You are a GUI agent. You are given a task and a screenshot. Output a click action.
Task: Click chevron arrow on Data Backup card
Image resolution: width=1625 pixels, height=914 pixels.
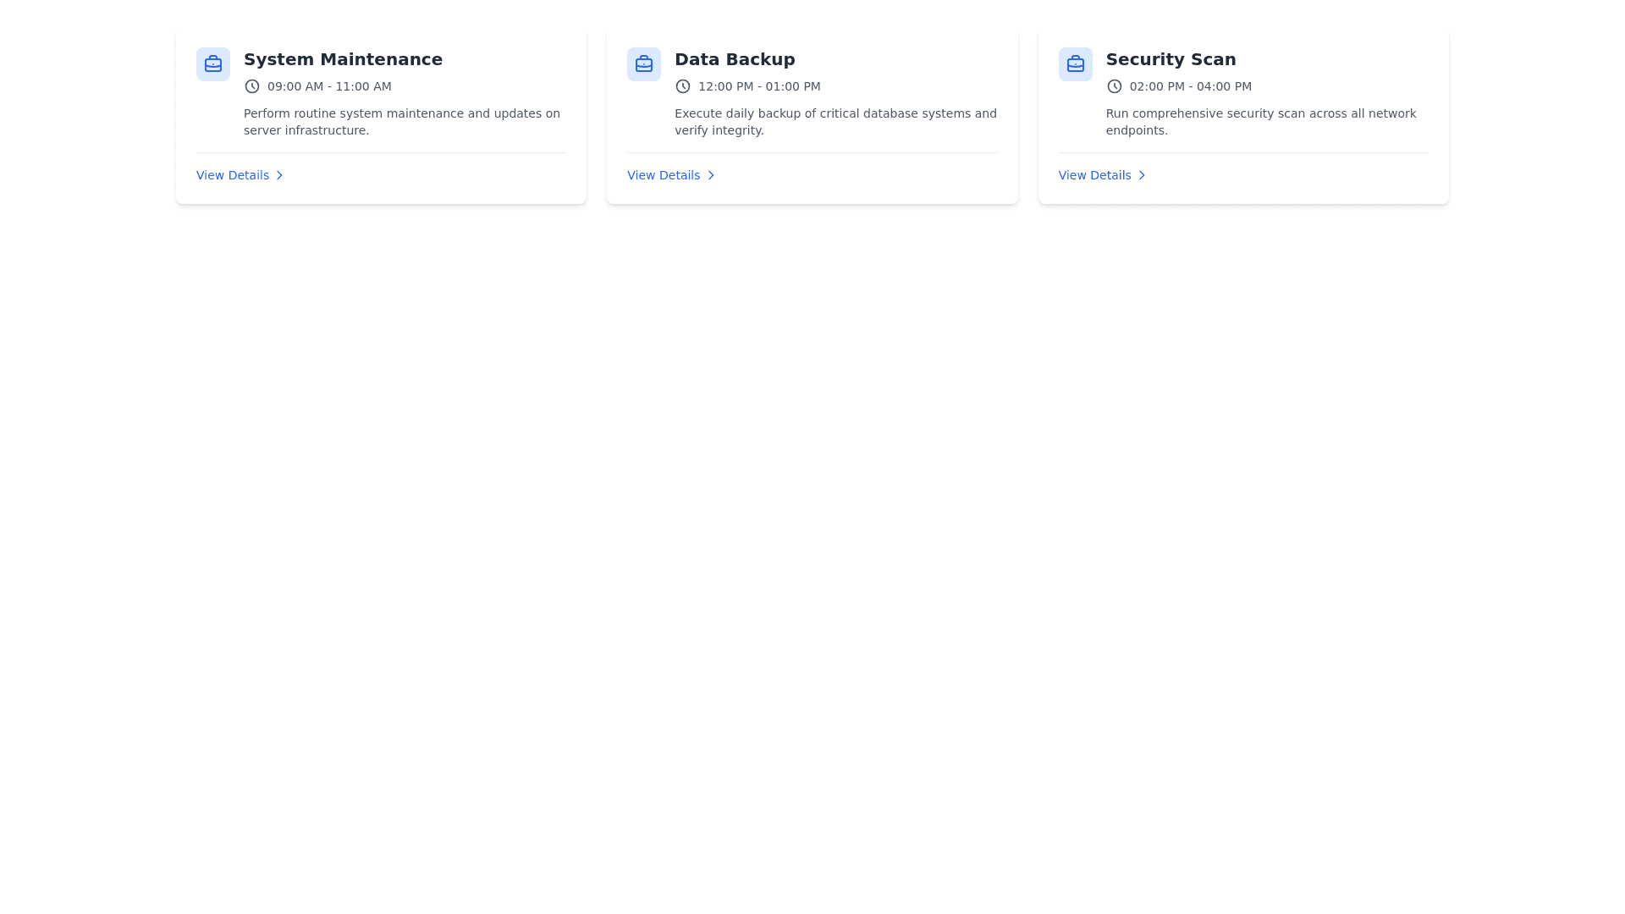pos(711,175)
